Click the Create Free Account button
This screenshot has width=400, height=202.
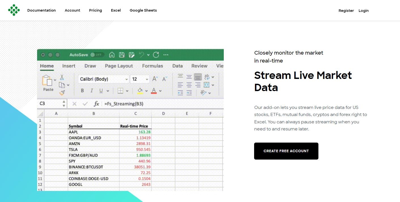(286, 151)
